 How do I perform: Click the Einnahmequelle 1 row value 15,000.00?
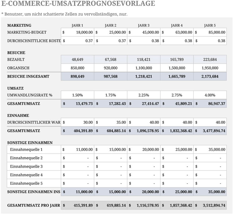pos(111,150)
